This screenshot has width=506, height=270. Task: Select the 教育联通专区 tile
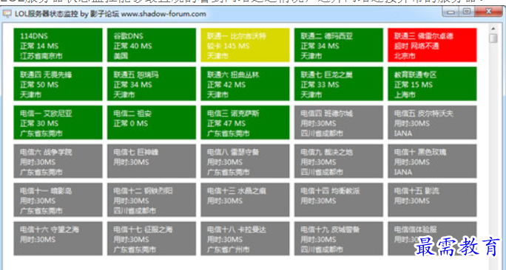click(433, 83)
